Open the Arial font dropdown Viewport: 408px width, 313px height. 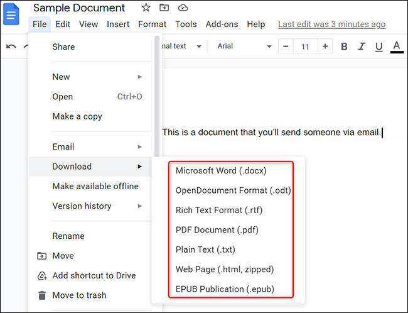[244, 46]
